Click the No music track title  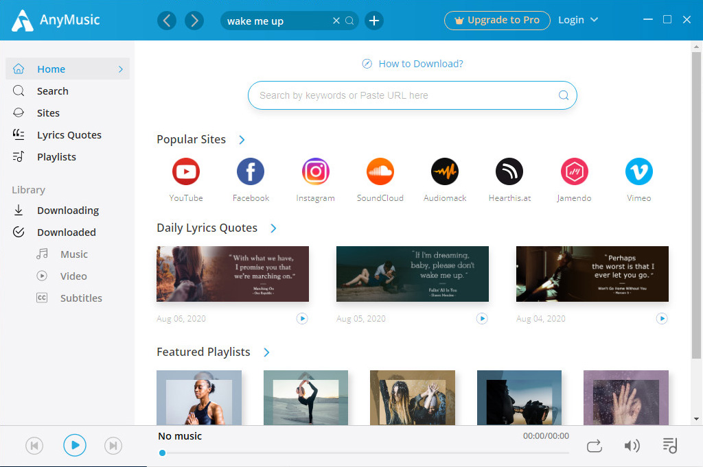[x=180, y=436]
